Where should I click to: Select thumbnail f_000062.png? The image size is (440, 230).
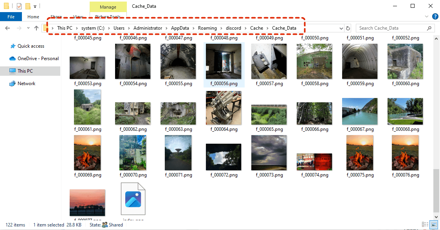[x=133, y=113]
